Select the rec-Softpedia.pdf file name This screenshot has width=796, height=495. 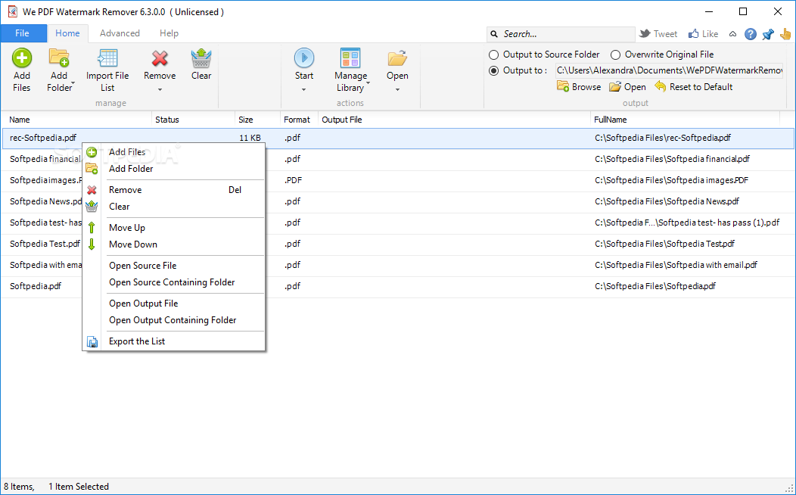point(43,138)
